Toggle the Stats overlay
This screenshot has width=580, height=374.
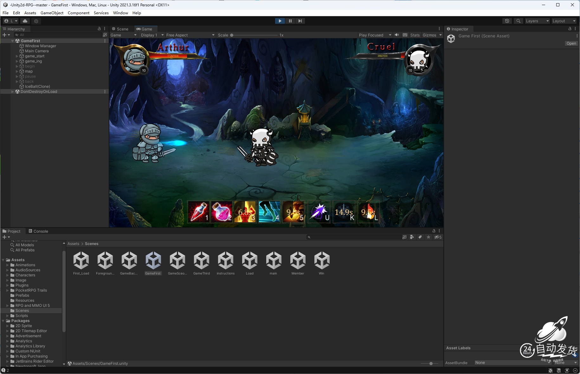pyautogui.click(x=415, y=35)
